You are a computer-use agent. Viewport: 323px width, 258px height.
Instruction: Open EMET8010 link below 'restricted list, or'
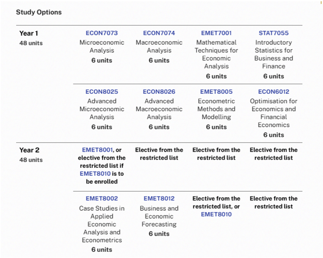[216, 215]
